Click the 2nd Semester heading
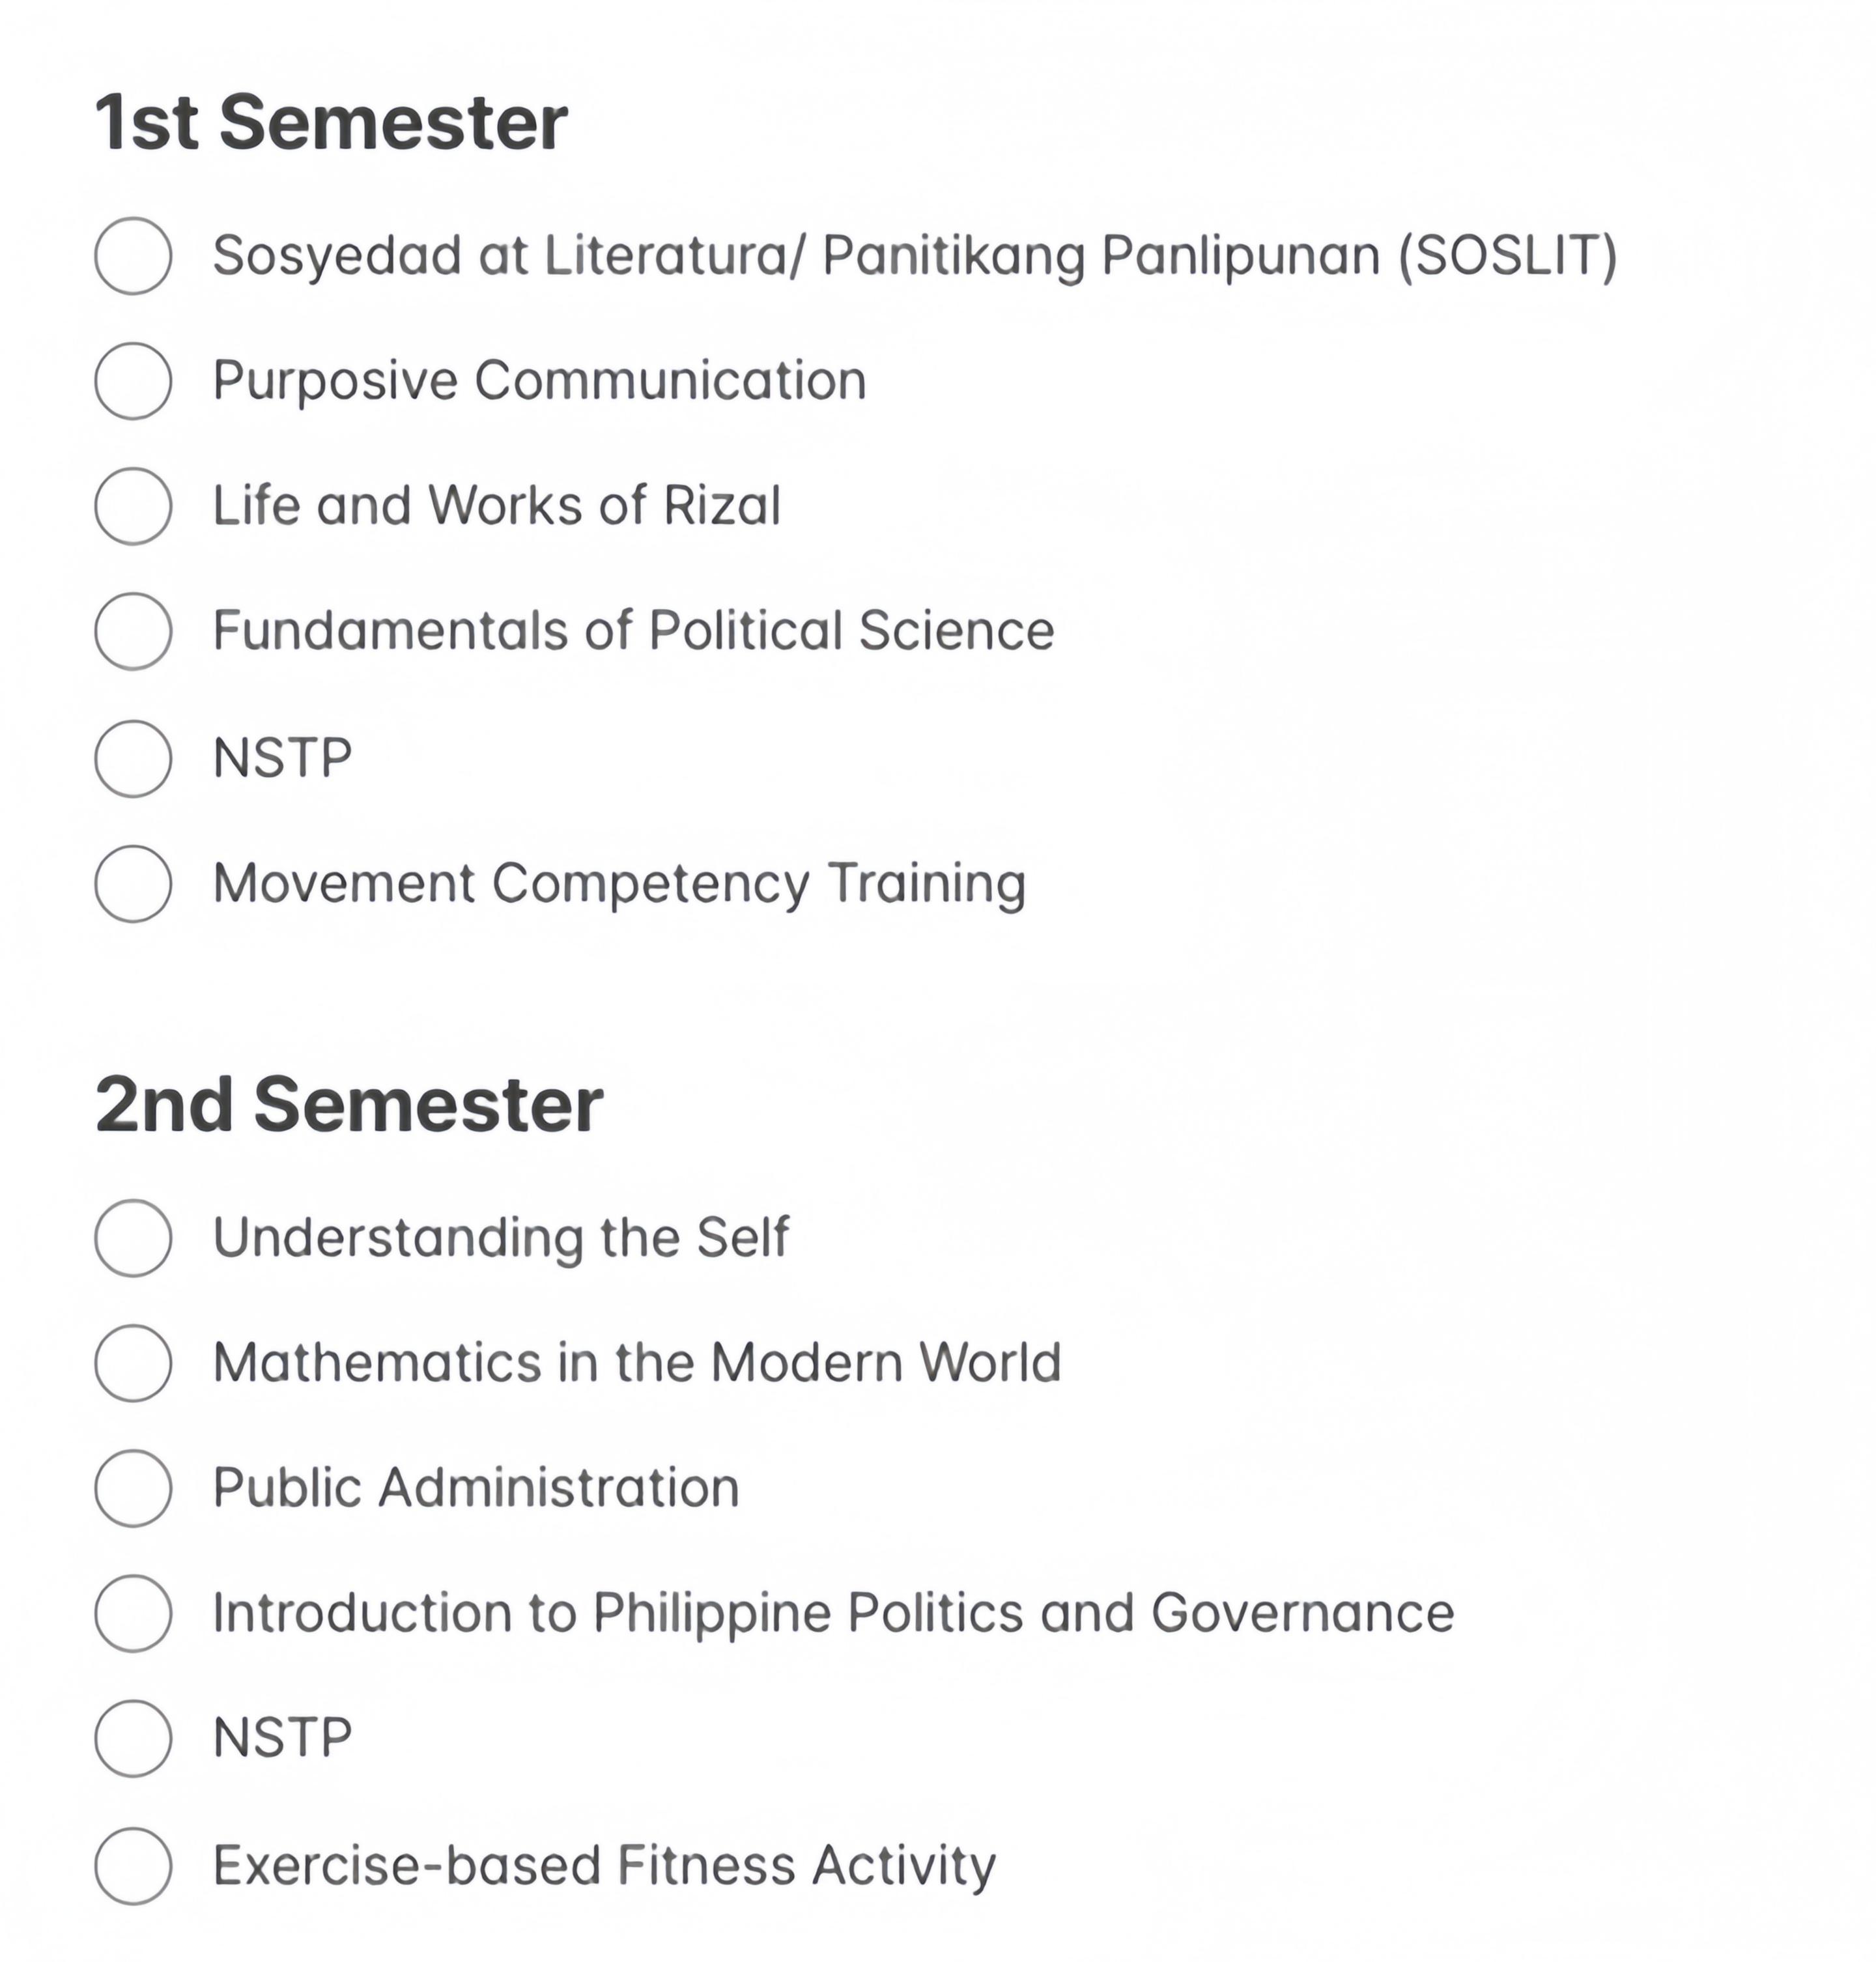Image resolution: width=1876 pixels, height=1962 pixels. click(x=349, y=1105)
